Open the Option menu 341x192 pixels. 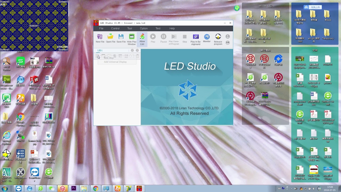click(144, 29)
